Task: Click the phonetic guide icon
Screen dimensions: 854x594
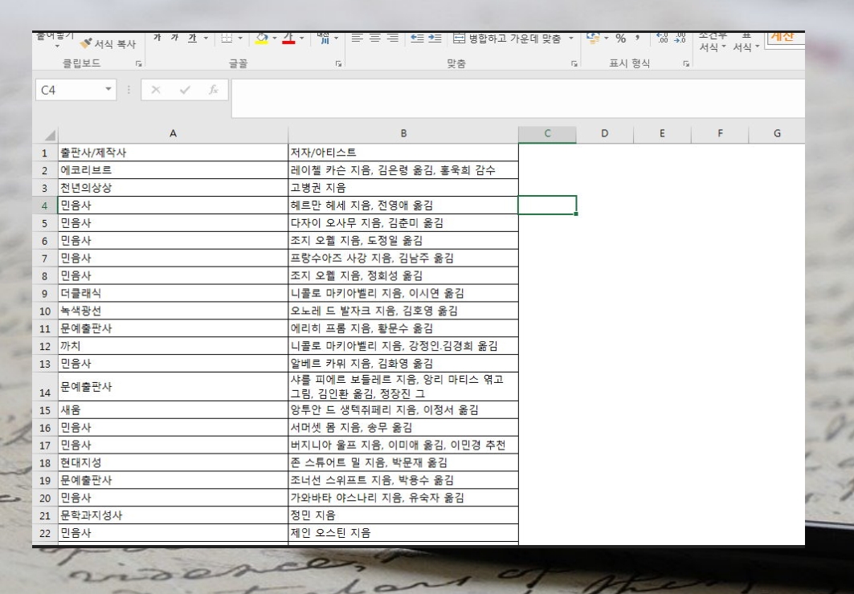Action: coord(324,38)
